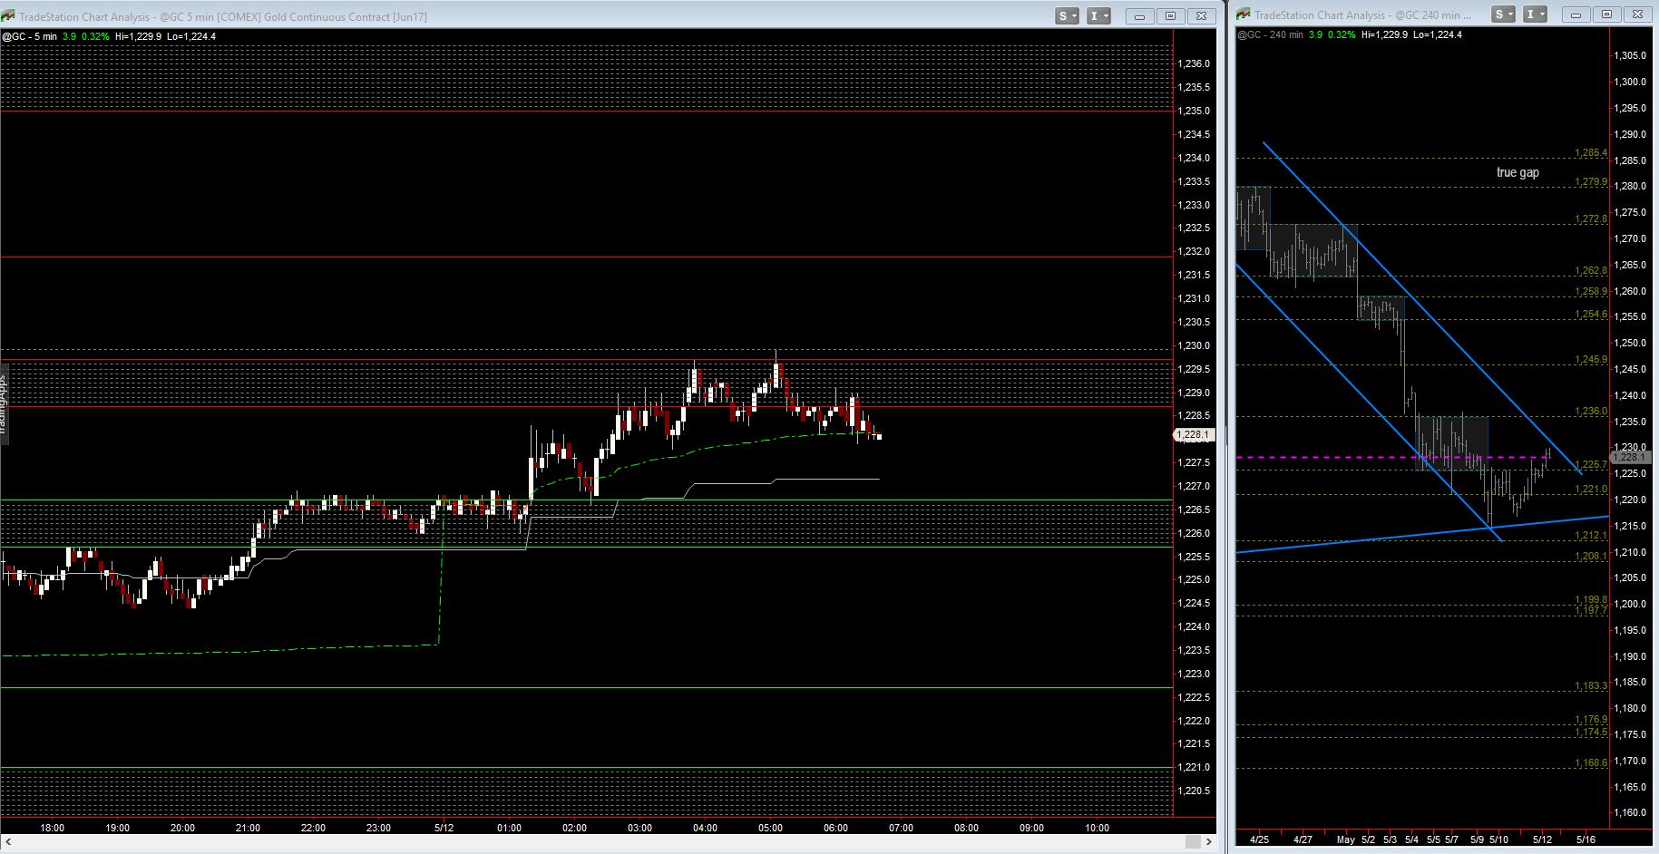Click the 1,199.8 level label in the 240 min chart
Viewport: 1659px width, 854px height.
[1591, 600]
